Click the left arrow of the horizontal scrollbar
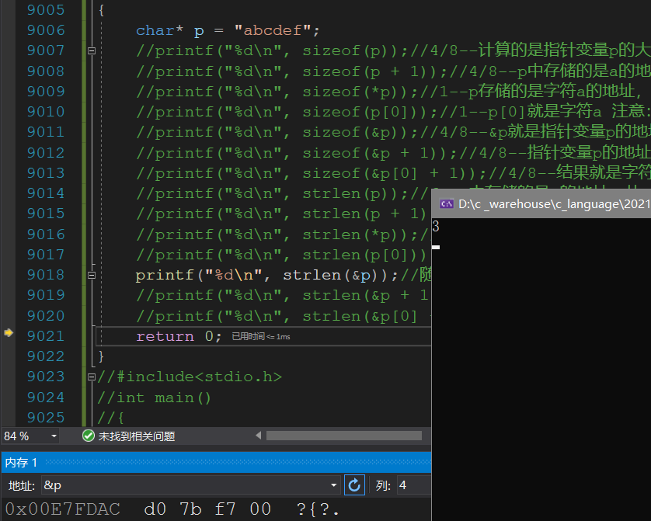 [x=258, y=436]
